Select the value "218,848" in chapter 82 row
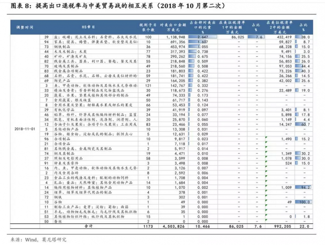This screenshot has width=325, height=245. pos(178,61)
